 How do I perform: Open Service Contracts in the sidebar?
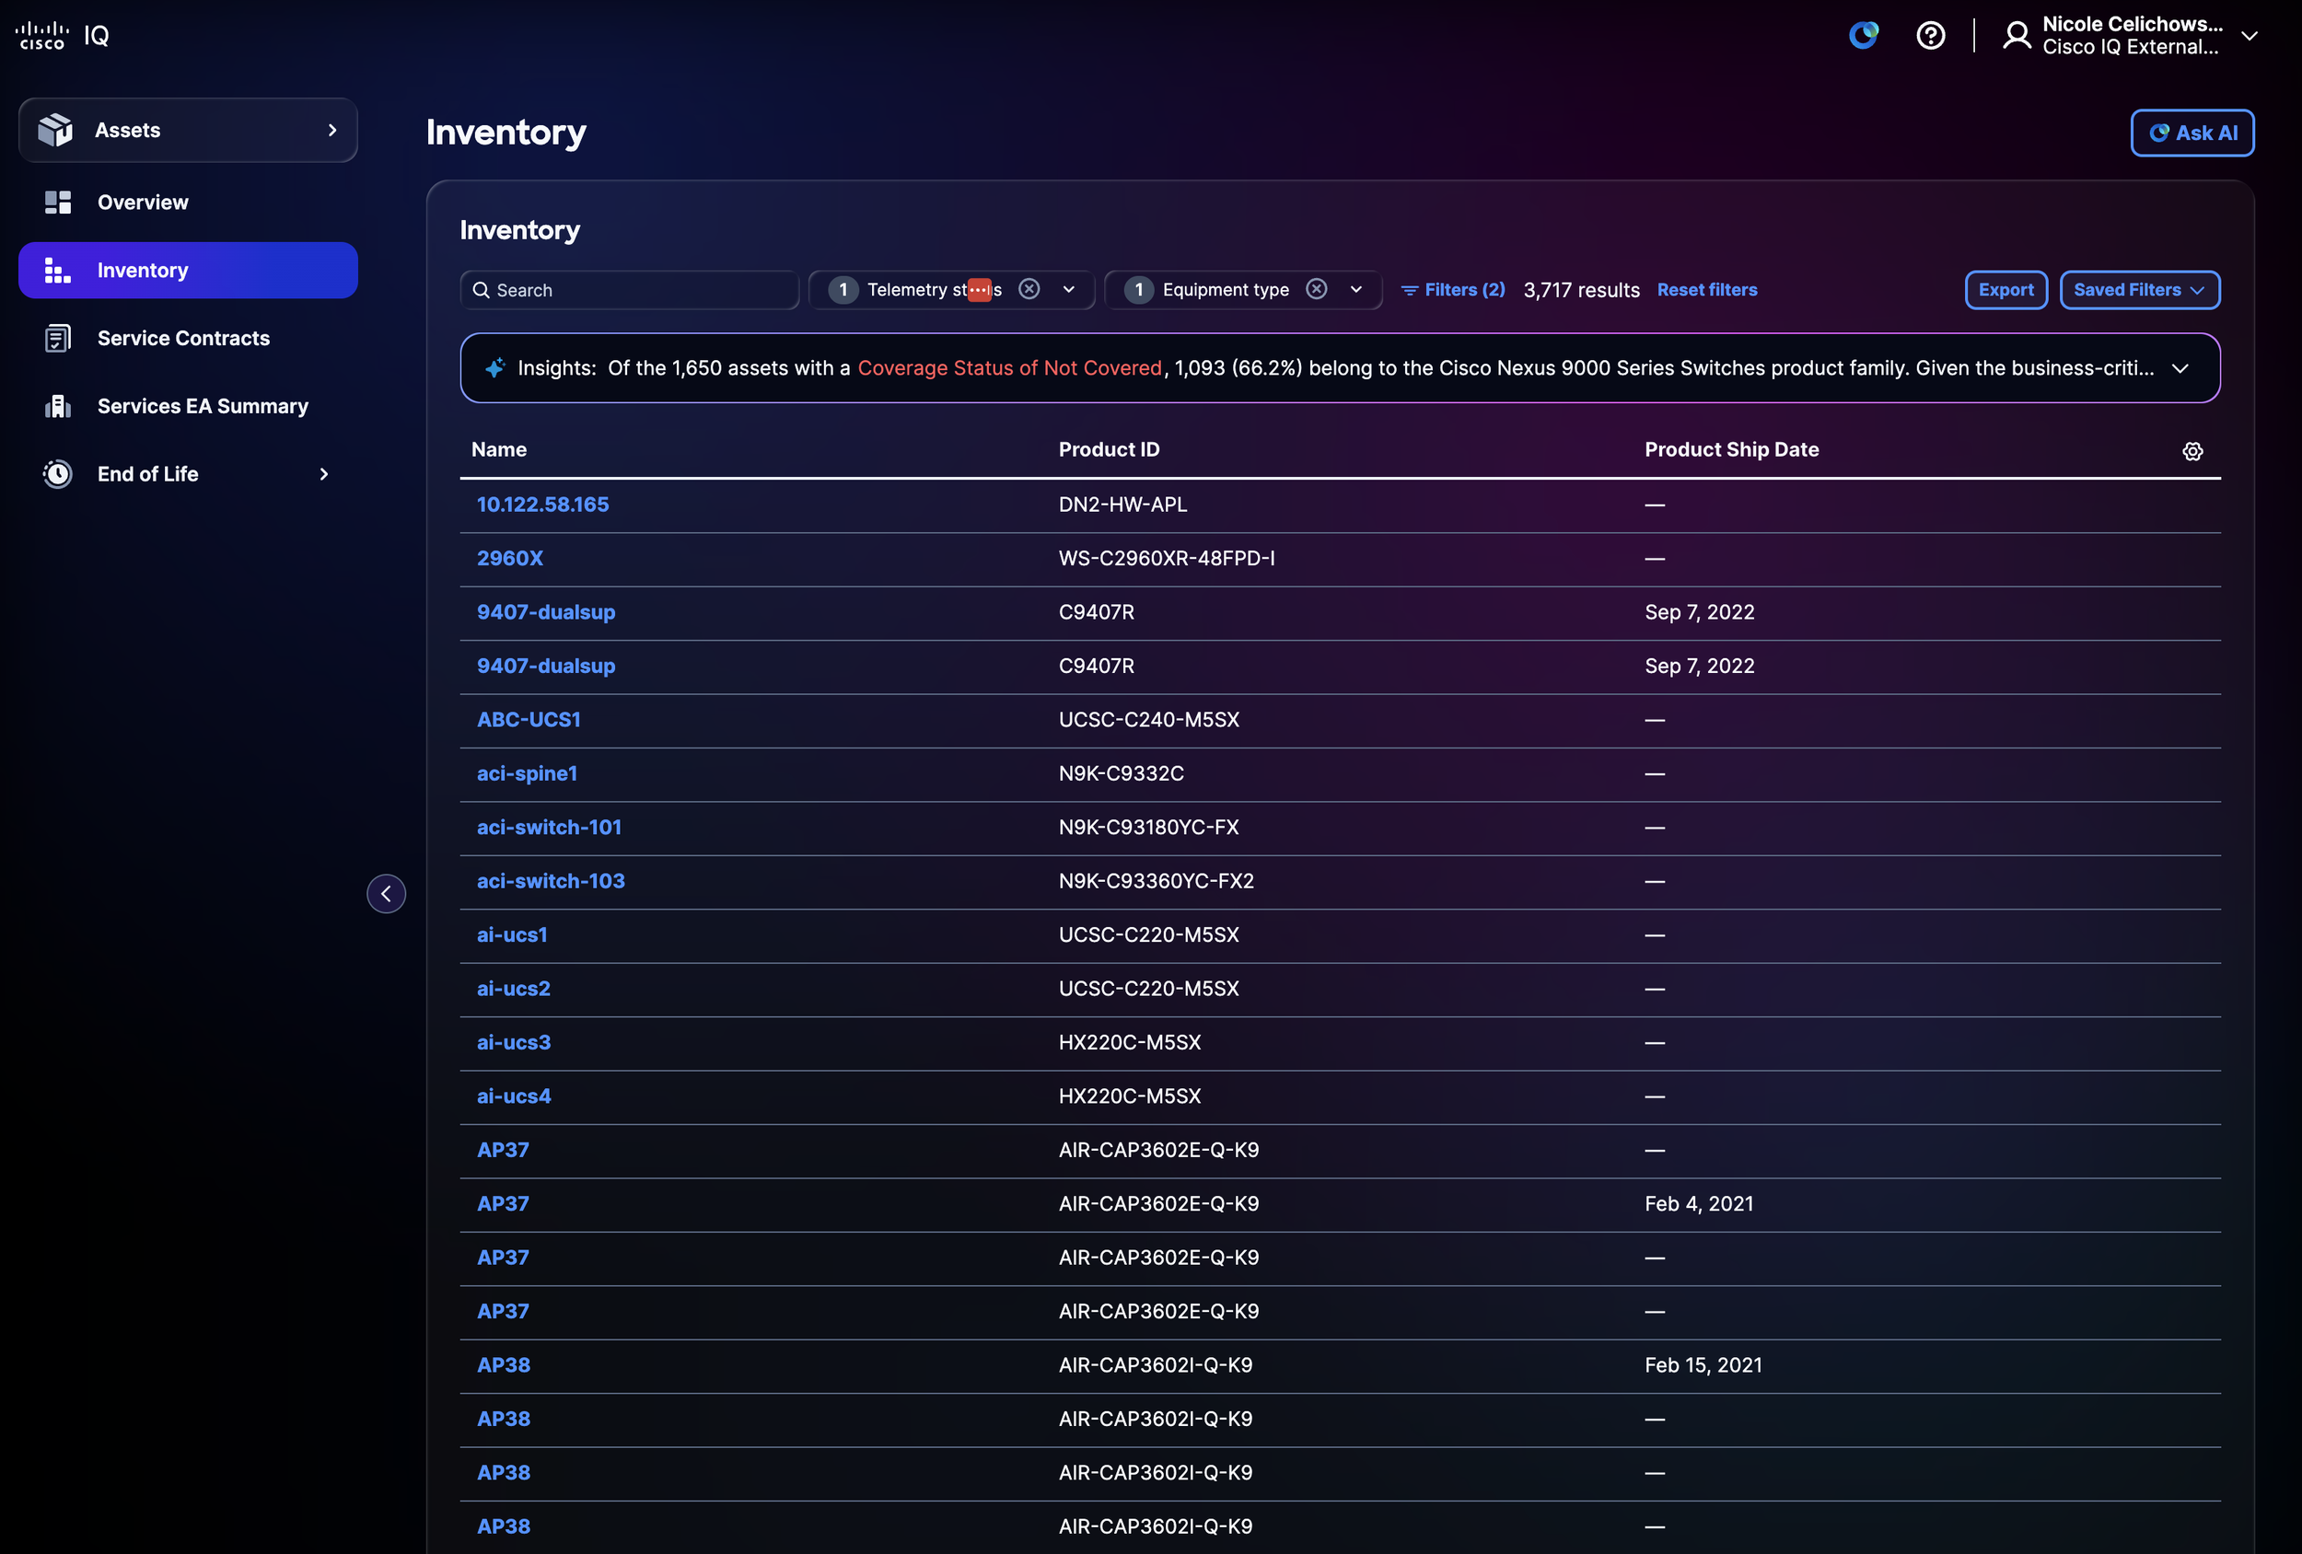point(188,338)
